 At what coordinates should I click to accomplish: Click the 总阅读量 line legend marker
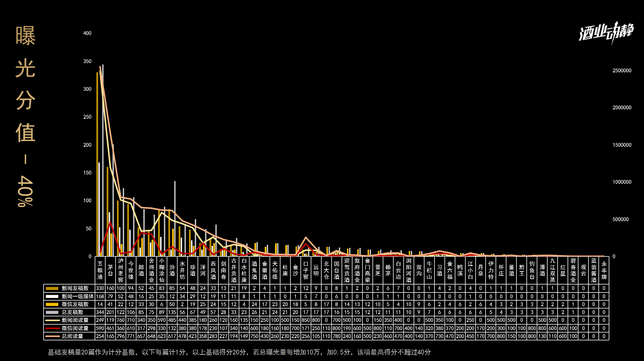click(x=52, y=336)
